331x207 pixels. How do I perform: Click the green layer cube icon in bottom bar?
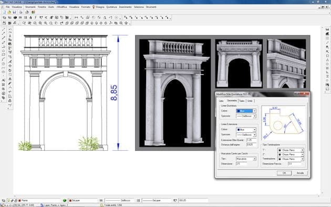click(x=65, y=201)
